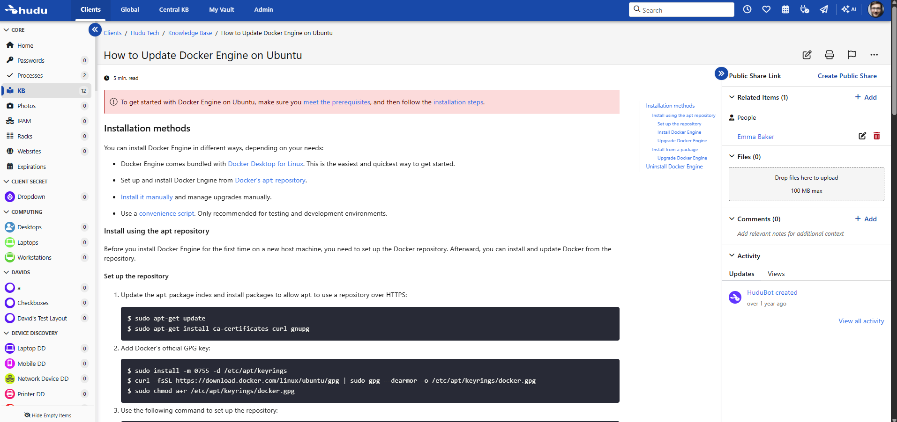Click Create Public Share

tap(847, 76)
